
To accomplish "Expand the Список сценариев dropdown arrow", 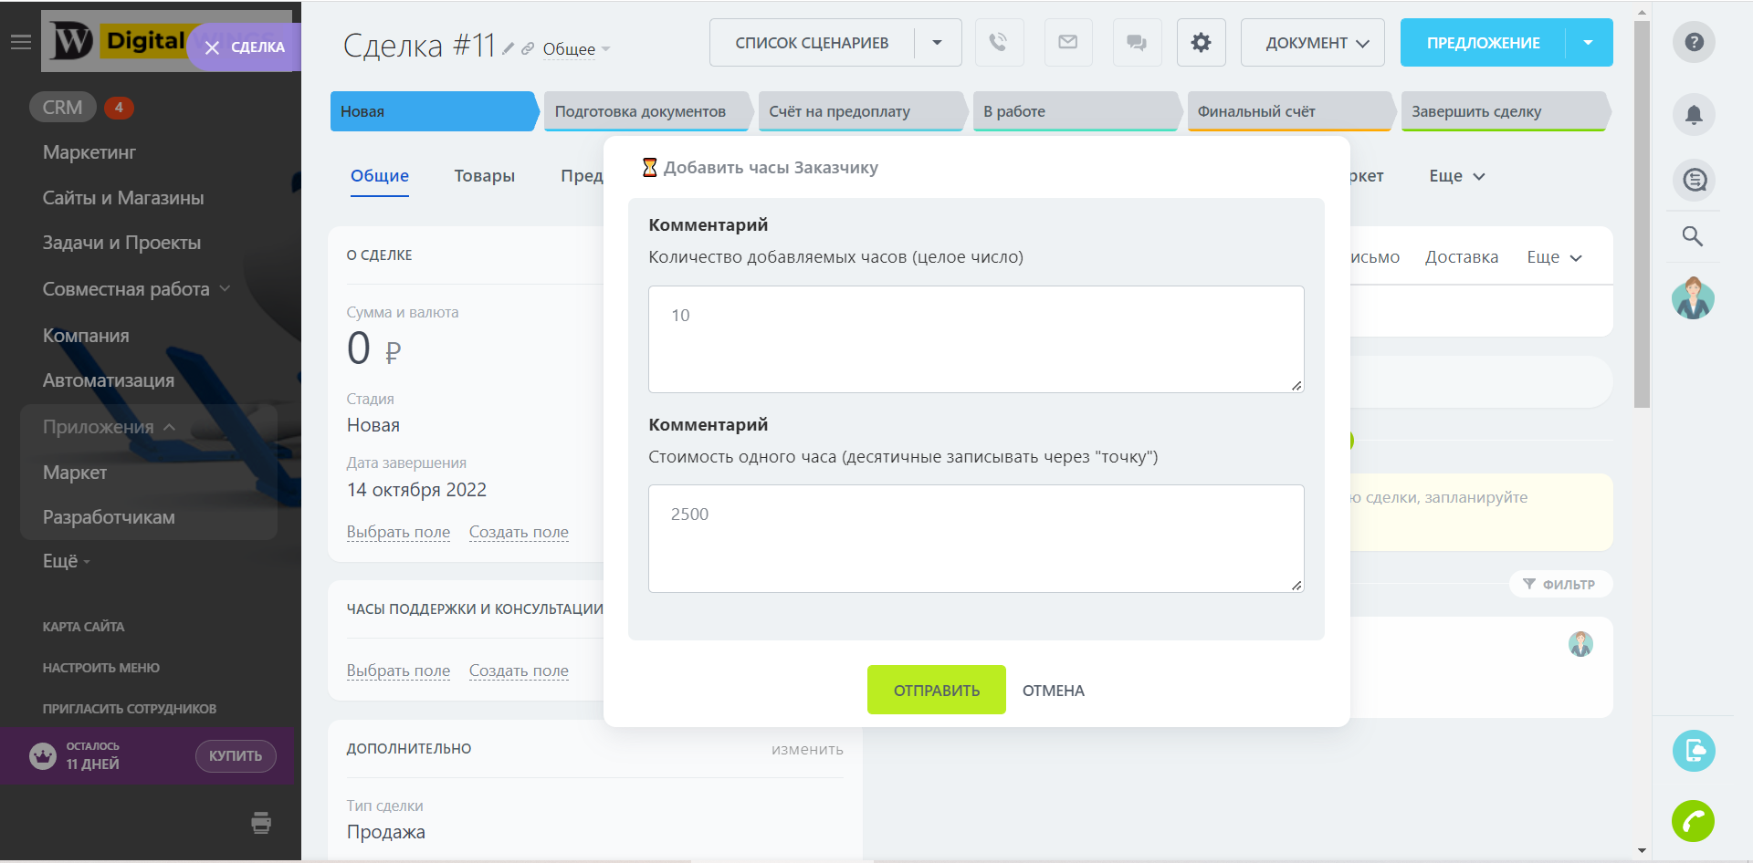I will click(x=938, y=43).
